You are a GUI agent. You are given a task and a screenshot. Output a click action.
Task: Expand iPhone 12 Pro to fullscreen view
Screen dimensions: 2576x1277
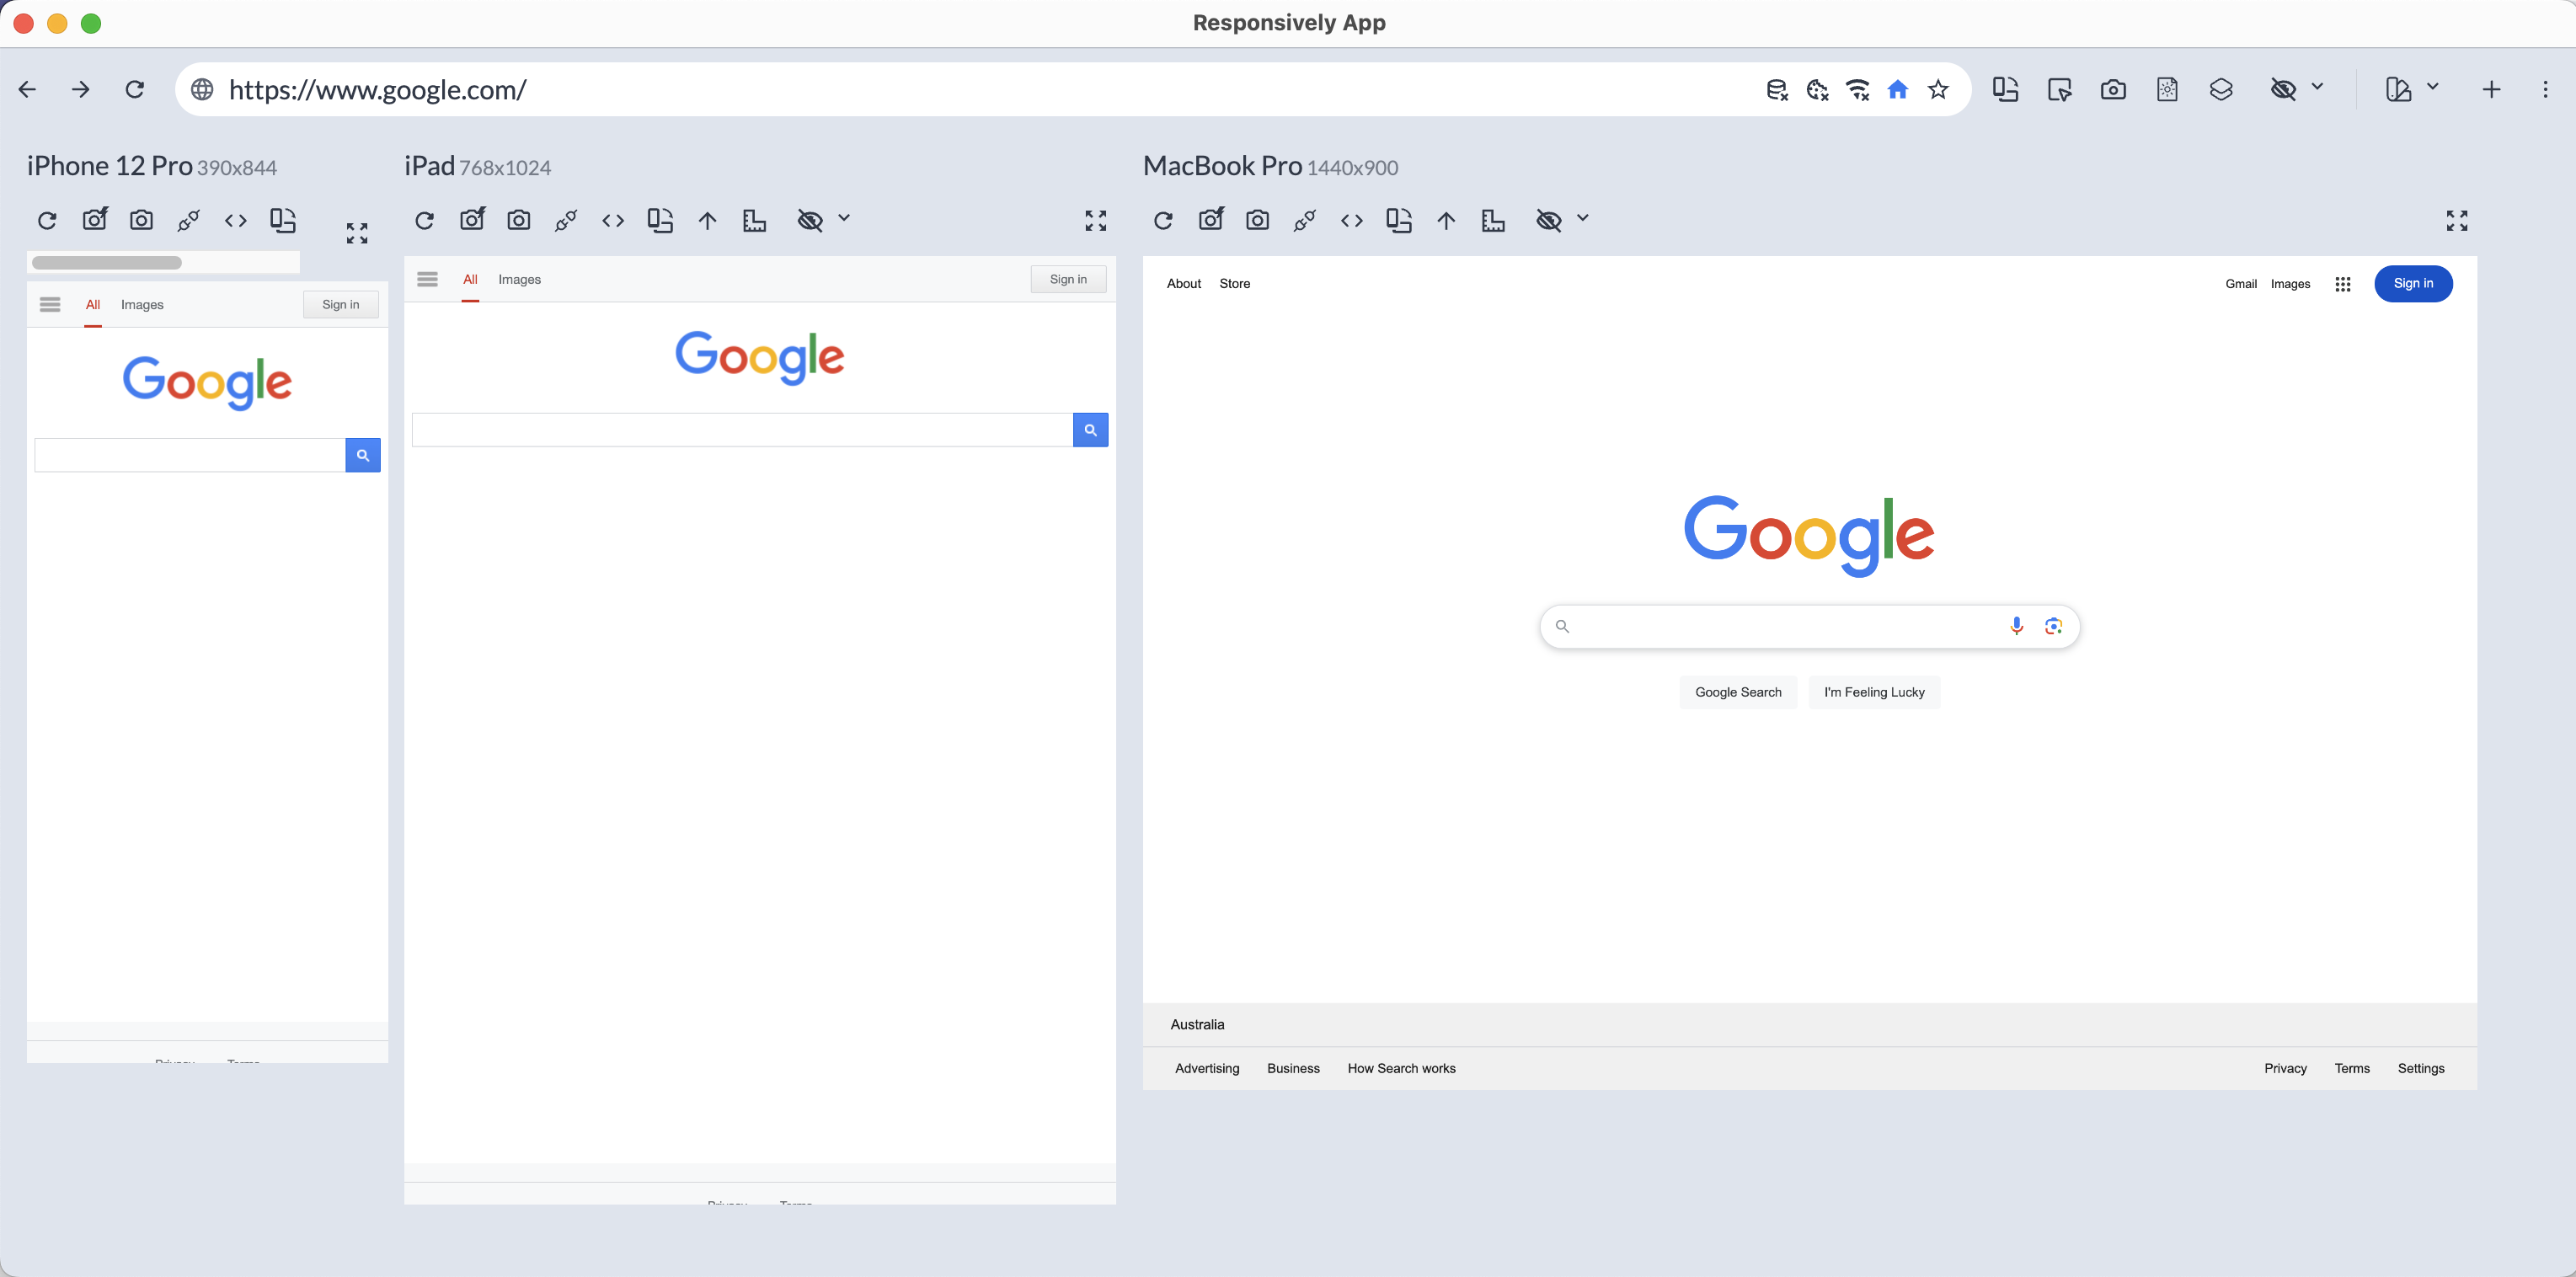(x=357, y=233)
